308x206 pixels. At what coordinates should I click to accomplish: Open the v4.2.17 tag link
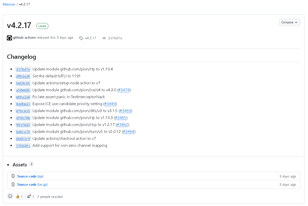(91, 38)
